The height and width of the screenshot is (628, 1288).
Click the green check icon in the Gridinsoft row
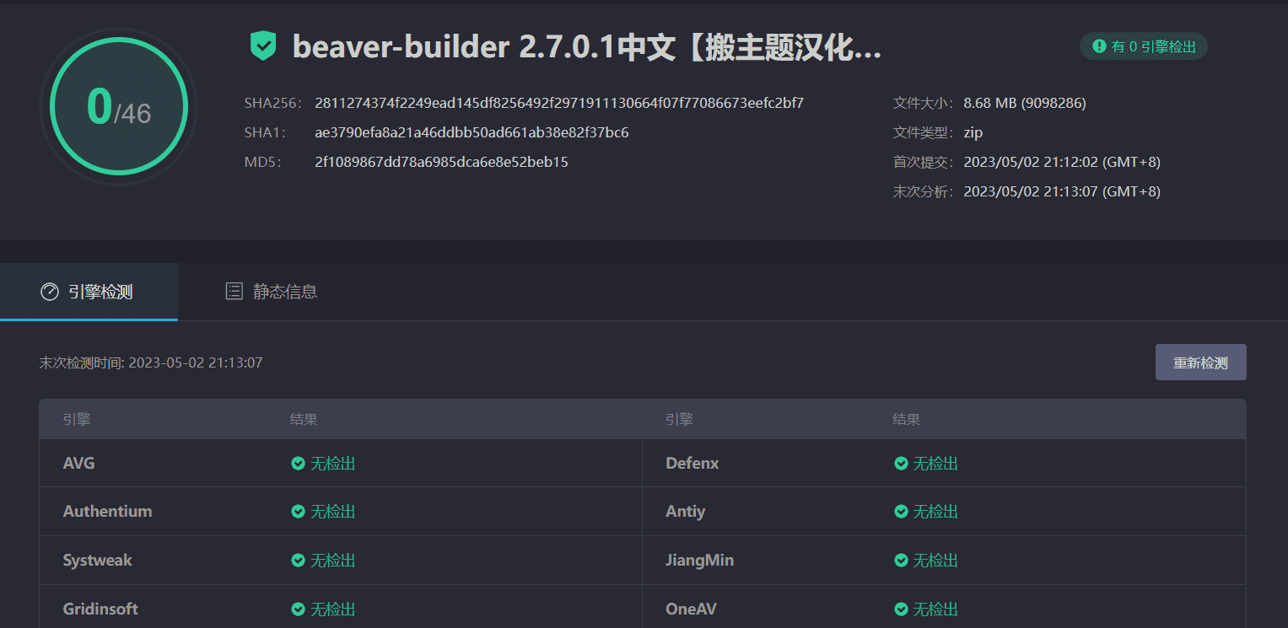(298, 609)
